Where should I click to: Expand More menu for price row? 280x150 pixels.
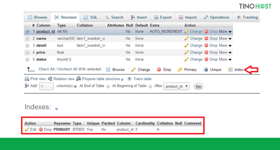tap(225, 52)
